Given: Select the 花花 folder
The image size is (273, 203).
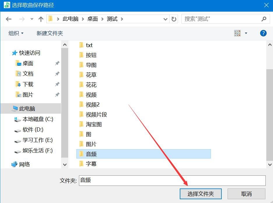Looking at the screenshot, I should 91,85.
